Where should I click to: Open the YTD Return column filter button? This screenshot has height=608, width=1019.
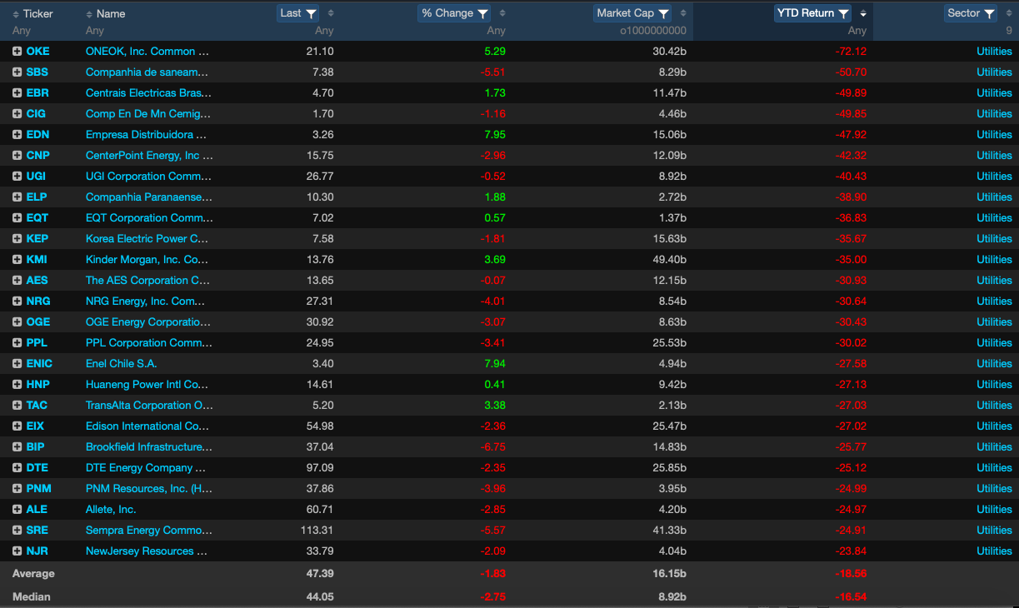coord(812,13)
